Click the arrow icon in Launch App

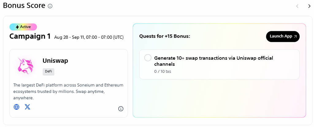pos(295,36)
